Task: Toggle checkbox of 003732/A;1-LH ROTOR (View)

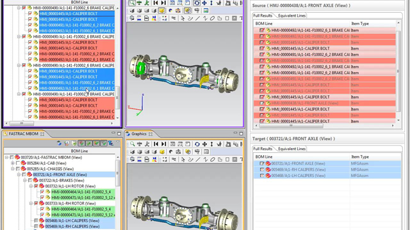Action: click(x=36, y=186)
